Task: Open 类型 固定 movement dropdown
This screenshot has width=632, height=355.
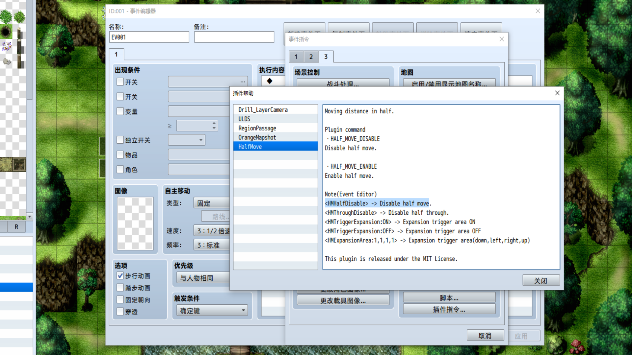Action: (211, 203)
